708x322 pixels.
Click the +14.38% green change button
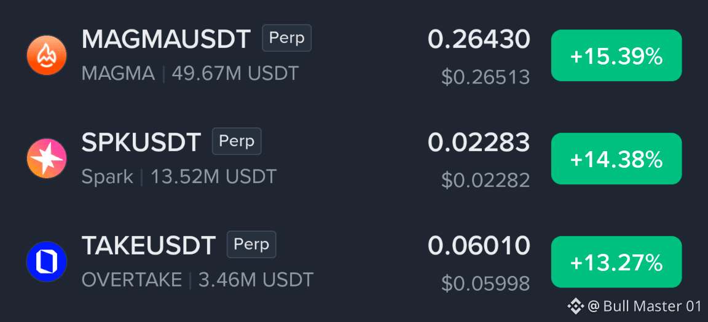(x=616, y=159)
